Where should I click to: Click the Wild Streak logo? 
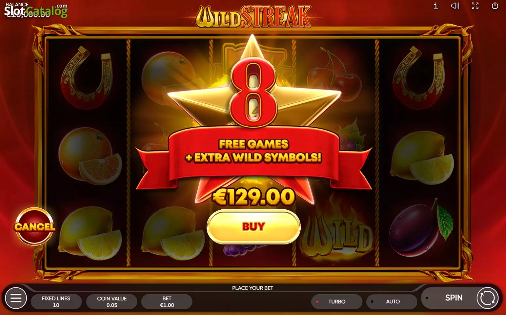click(x=253, y=17)
